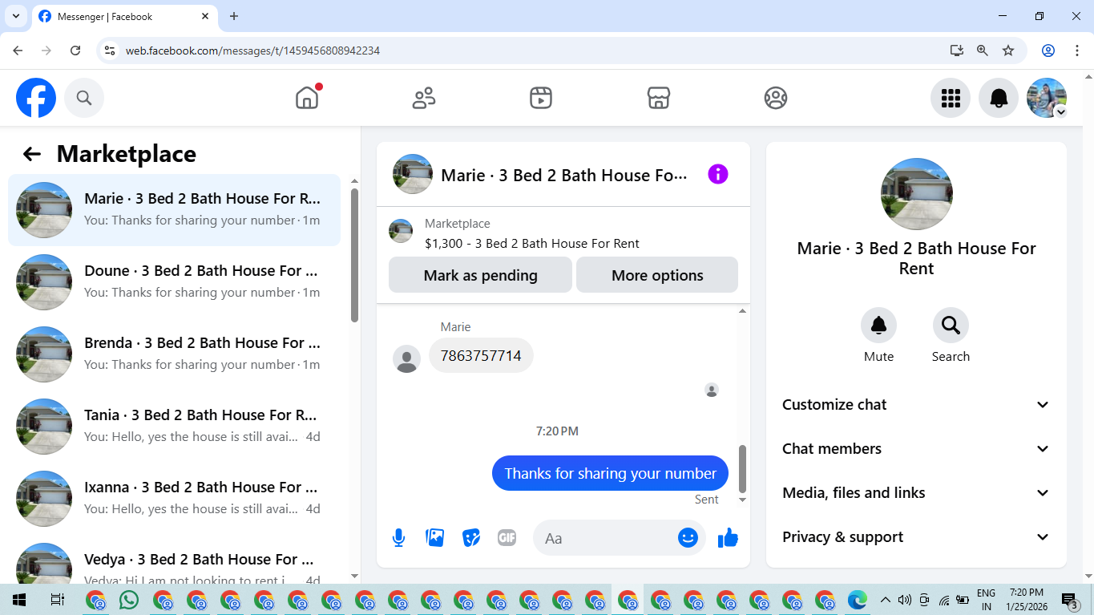Open Ixanna's conversation in the list
The height and width of the screenshot is (615, 1094).
point(174,499)
